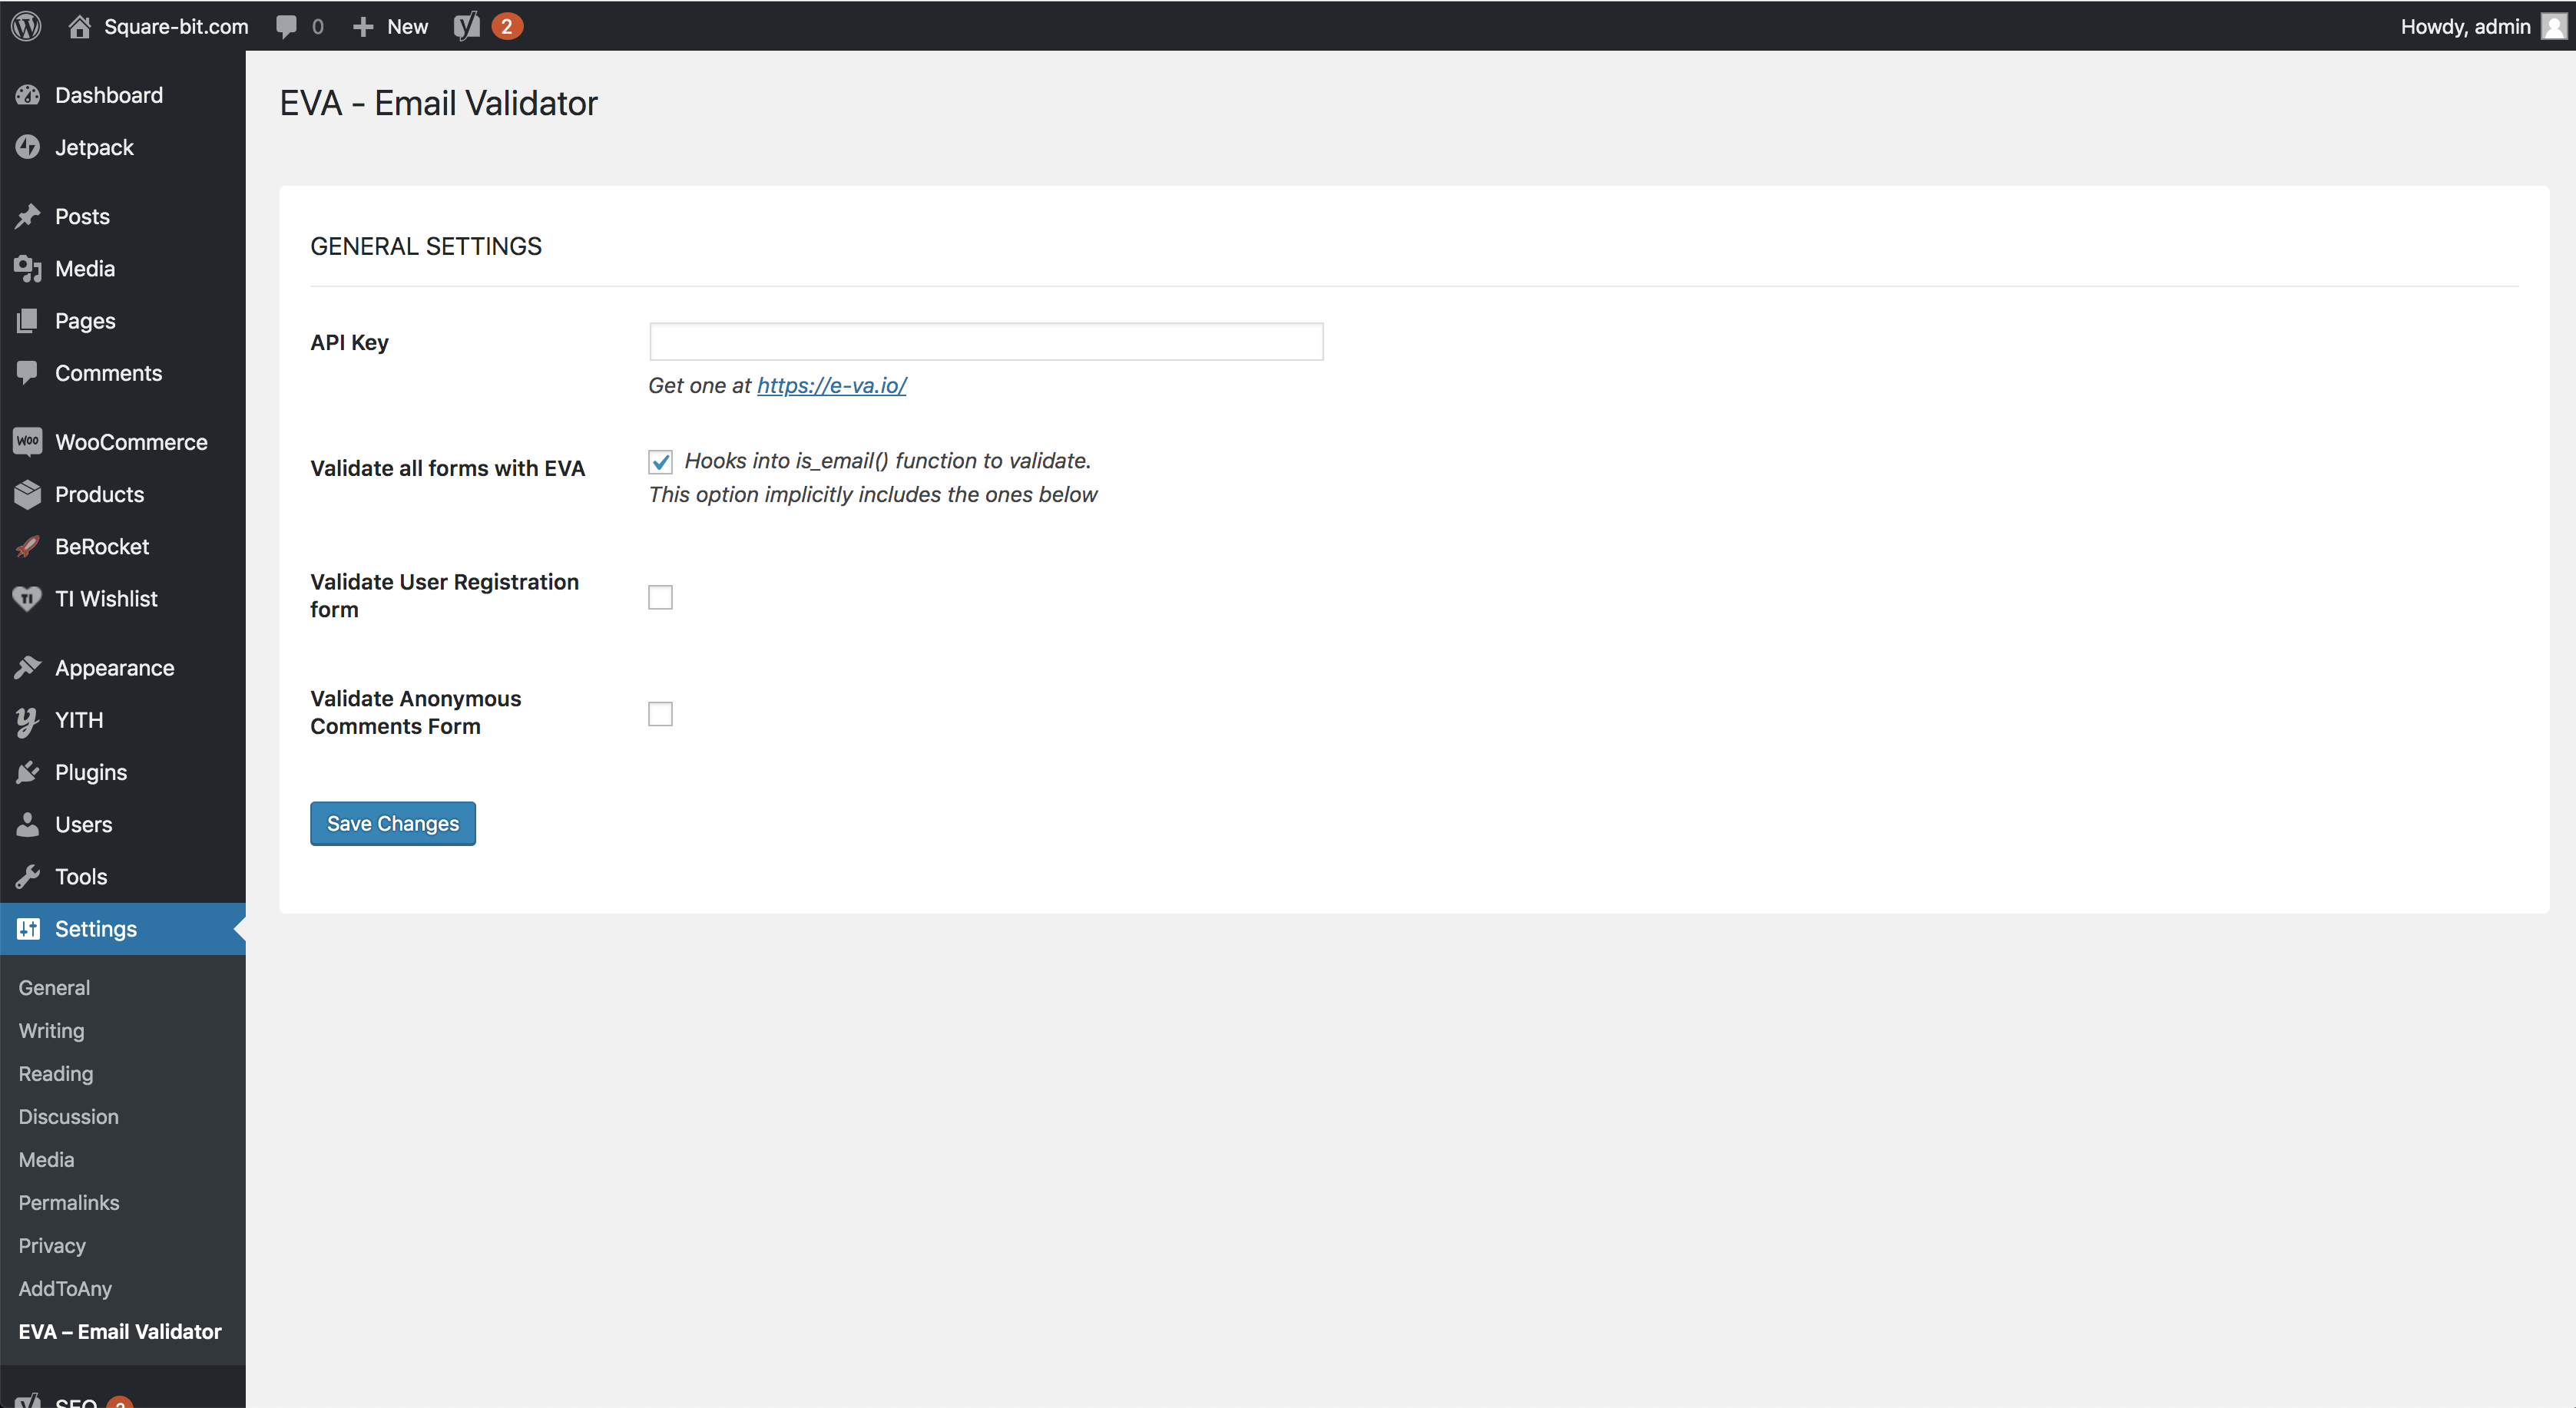Click the Pages icon in sidebar
This screenshot has width=2576, height=1408.
(28, 321)
